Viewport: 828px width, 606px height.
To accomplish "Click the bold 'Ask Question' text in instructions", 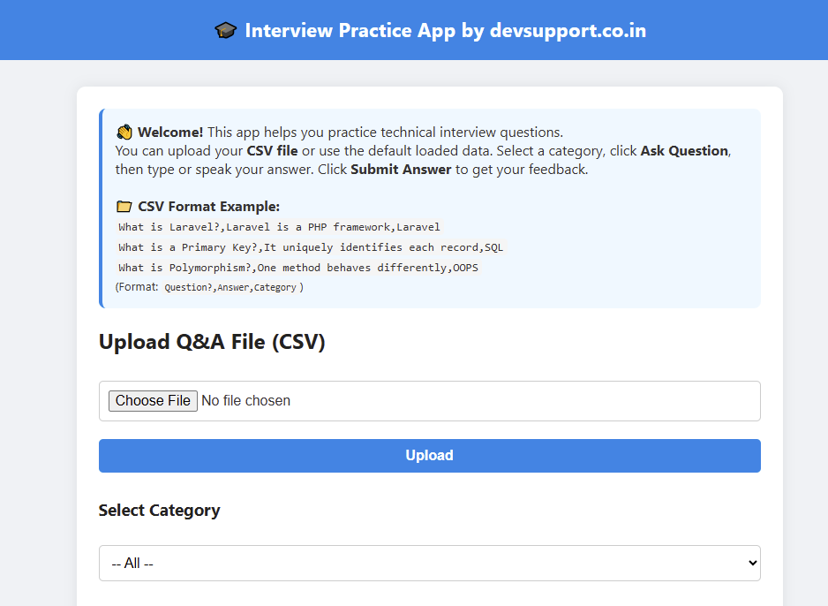I will [686, 150].
